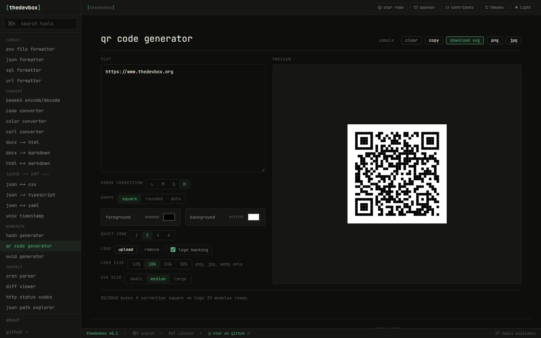Upload a logo image
Image resolution: width=541 pixels, height=338 pixels.
[x=126, y=249]
